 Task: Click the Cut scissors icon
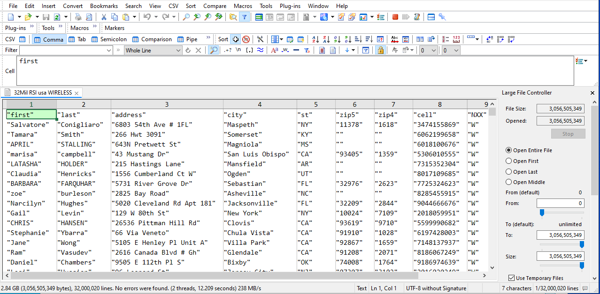(x=103, y=17)
